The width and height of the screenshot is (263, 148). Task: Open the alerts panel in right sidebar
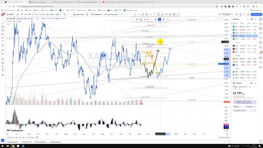point(261,24)
